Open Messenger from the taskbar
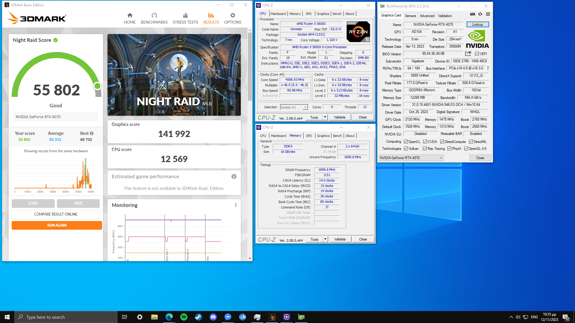Screen dimensions: 575x323 point(228,317)
